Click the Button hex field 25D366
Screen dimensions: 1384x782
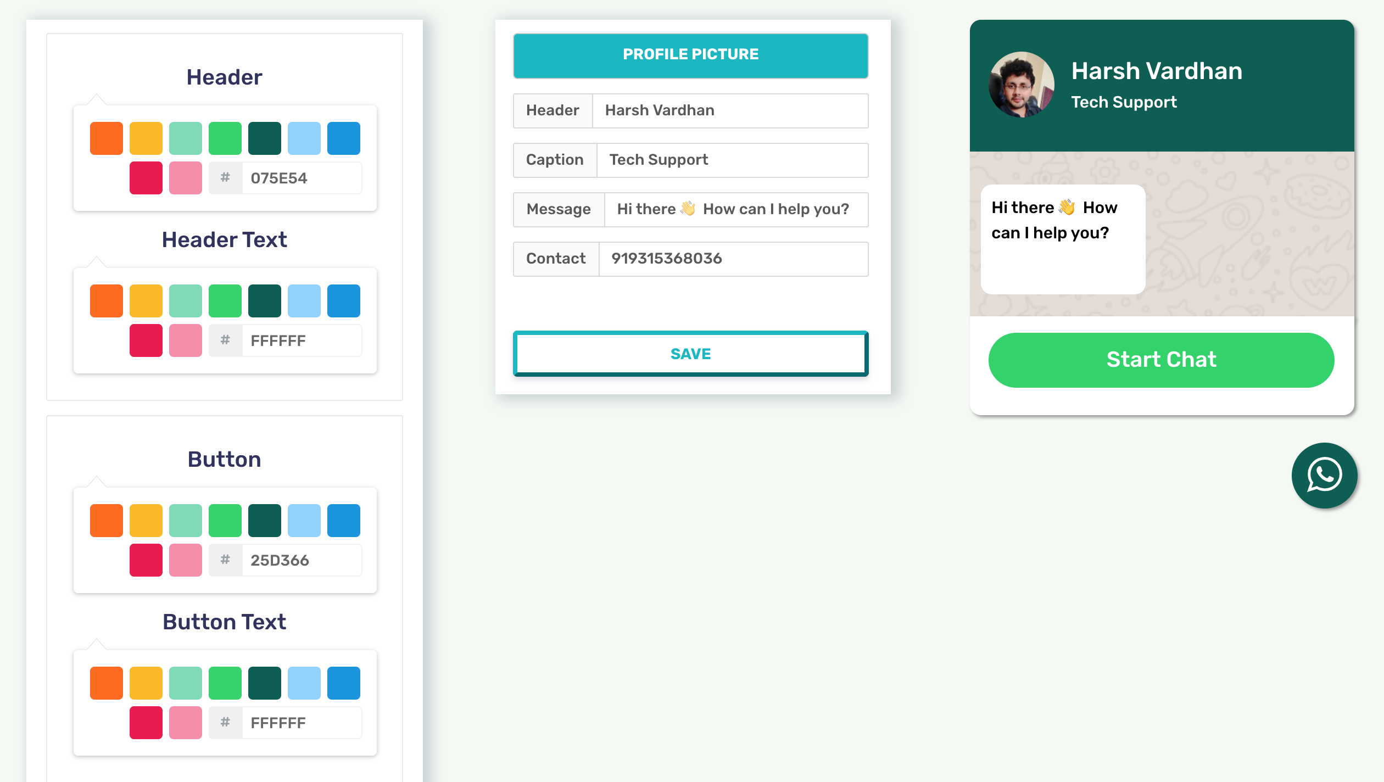(301, 560)
